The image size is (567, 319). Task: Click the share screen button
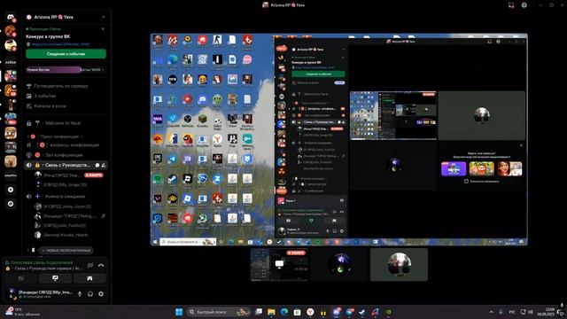tap(55, 278)
